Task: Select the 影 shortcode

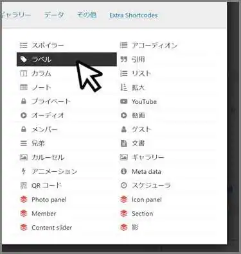Action: click(x=167, y=228)
